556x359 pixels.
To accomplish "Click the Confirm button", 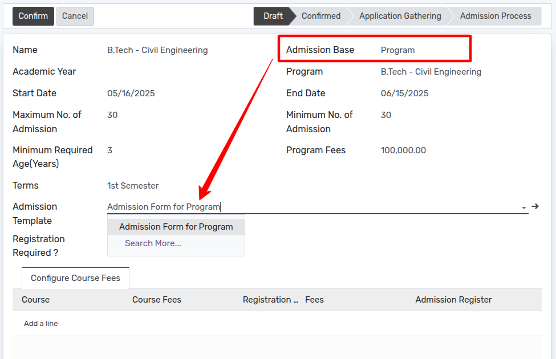I will point(33,16).
